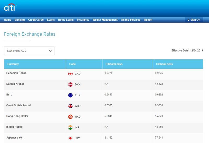Select Wealth Management in navigation bar
This screenshot has height=143, width=209.
click(x=105, y=20)
